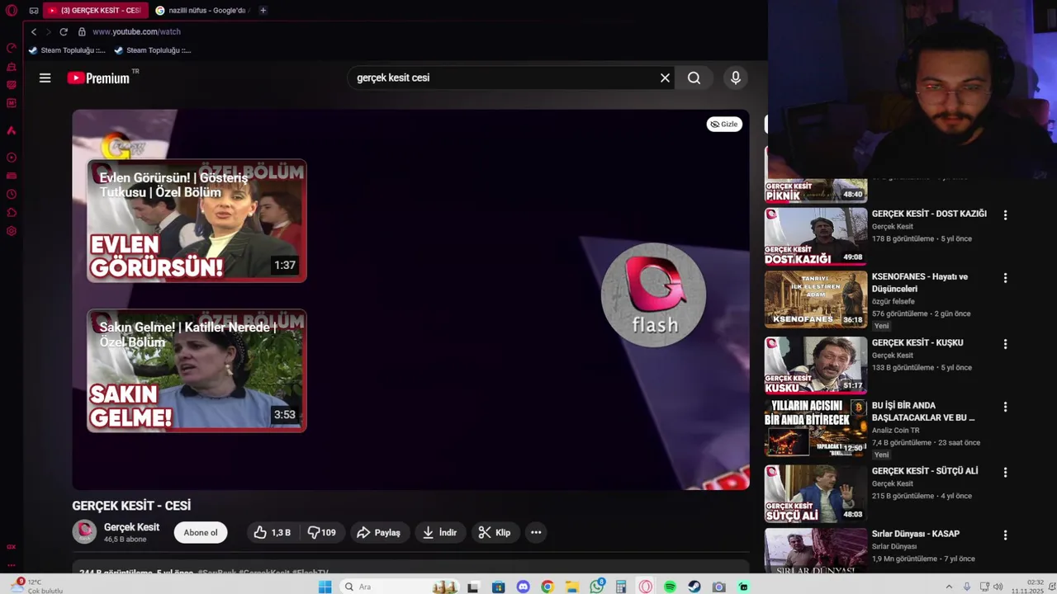The width and height of the screenshot is (1057, 594).
Task: Open the Settings gear icon in sidebar
Action: point(12,231)
